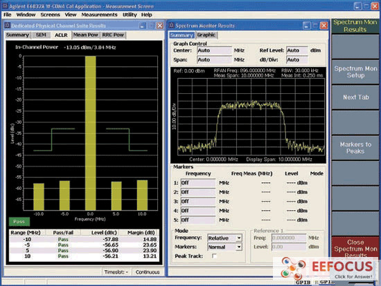This screenshot has height=286, width=381.
Task: Click the Timeslot status field
Action: click(x=116, y=272)
